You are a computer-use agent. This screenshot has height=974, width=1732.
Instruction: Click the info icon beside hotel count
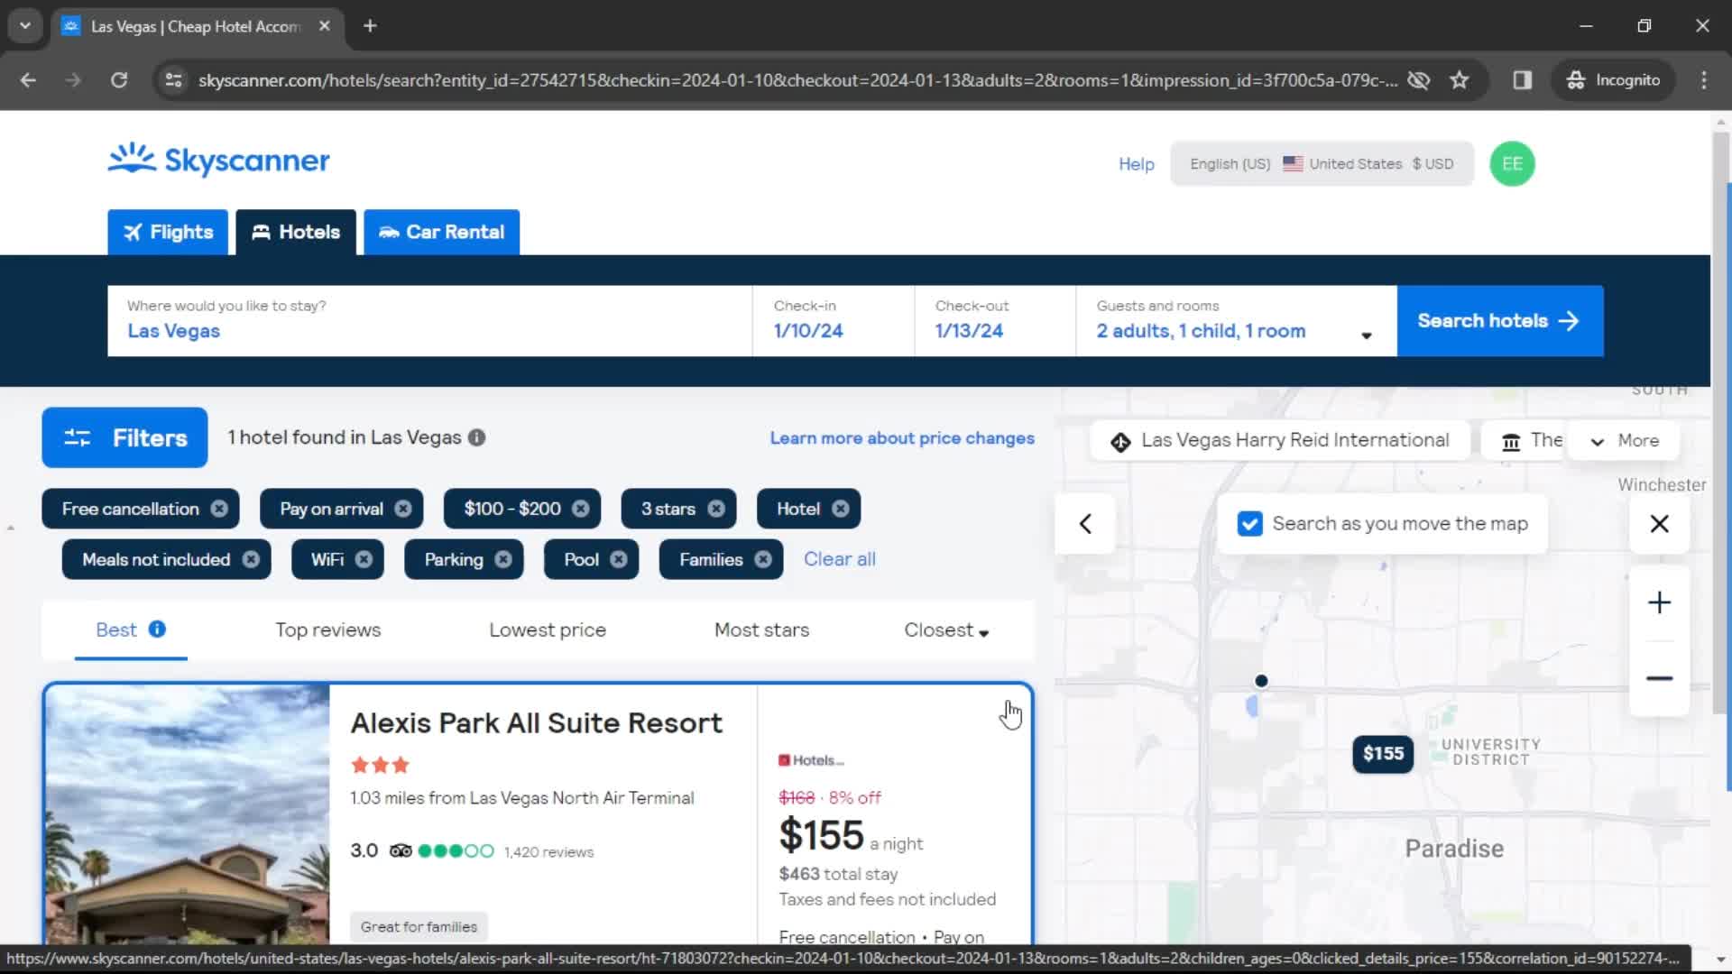click(476, 437)
